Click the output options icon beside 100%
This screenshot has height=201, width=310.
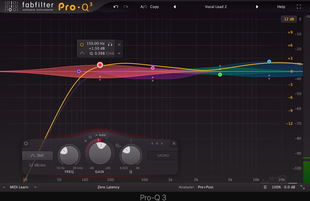265,187
